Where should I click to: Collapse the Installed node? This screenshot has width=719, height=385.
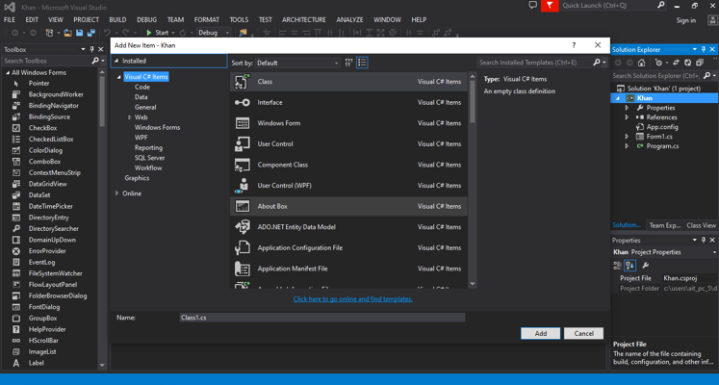tap(116, 61)
